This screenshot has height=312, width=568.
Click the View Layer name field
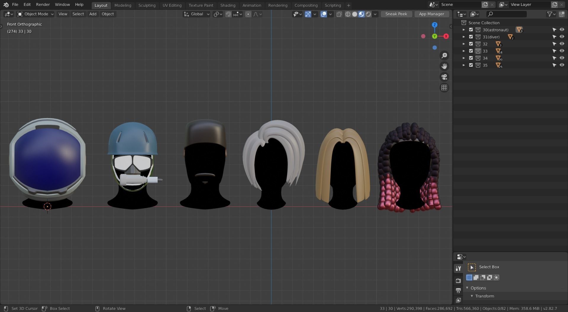[530, 5]
